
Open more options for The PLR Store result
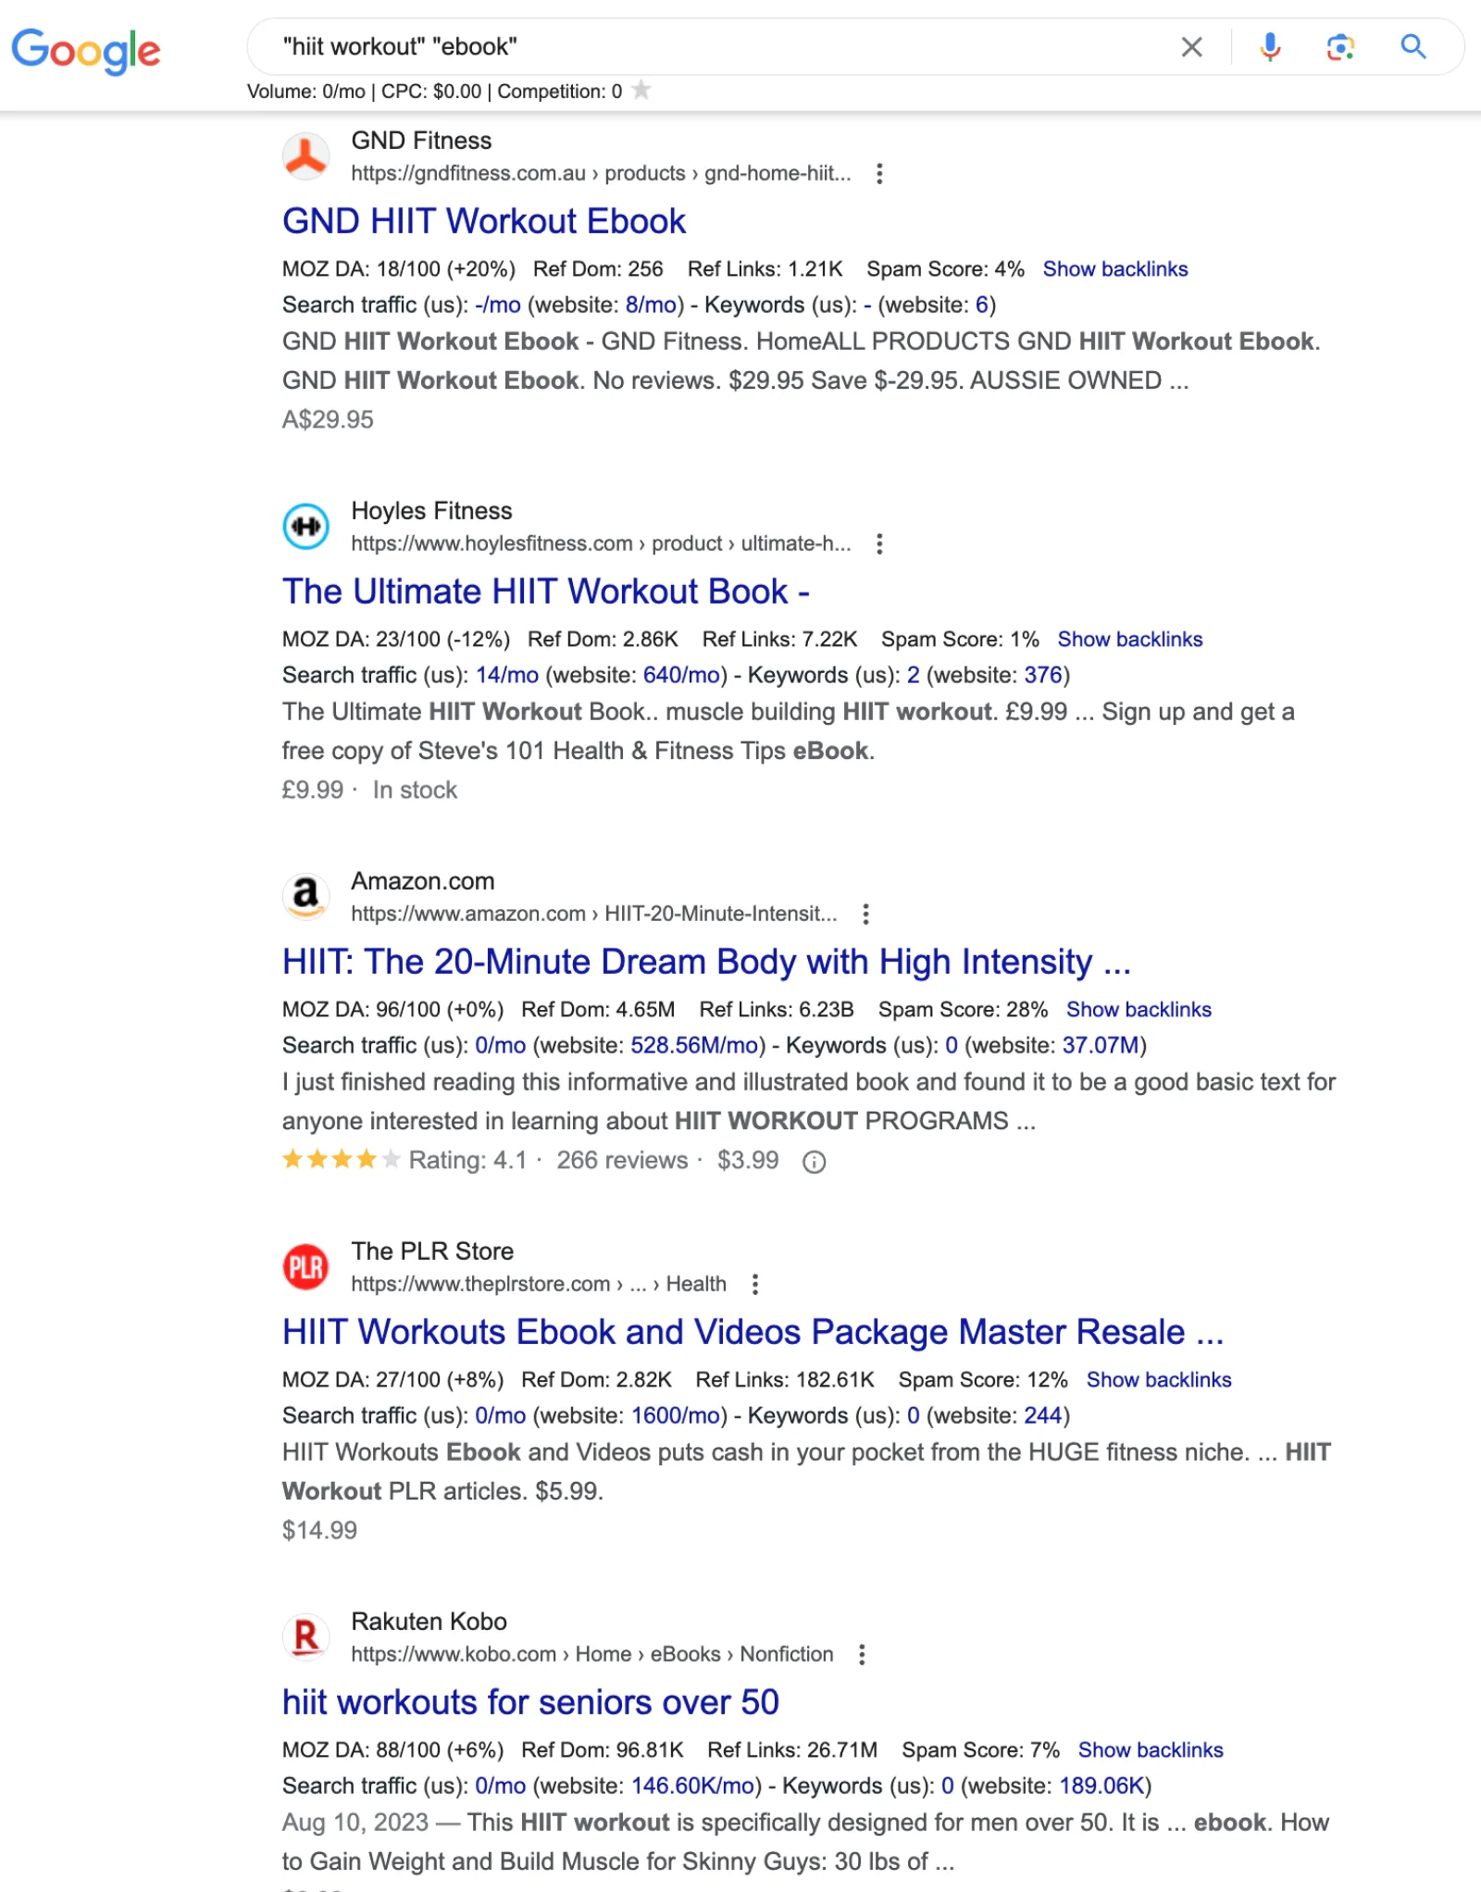[x=755, y=1285]
